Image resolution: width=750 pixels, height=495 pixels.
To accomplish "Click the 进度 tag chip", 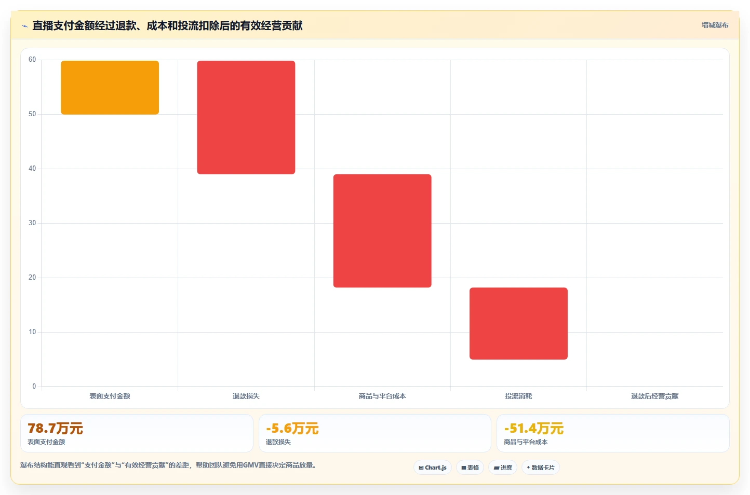I will 503,467.
